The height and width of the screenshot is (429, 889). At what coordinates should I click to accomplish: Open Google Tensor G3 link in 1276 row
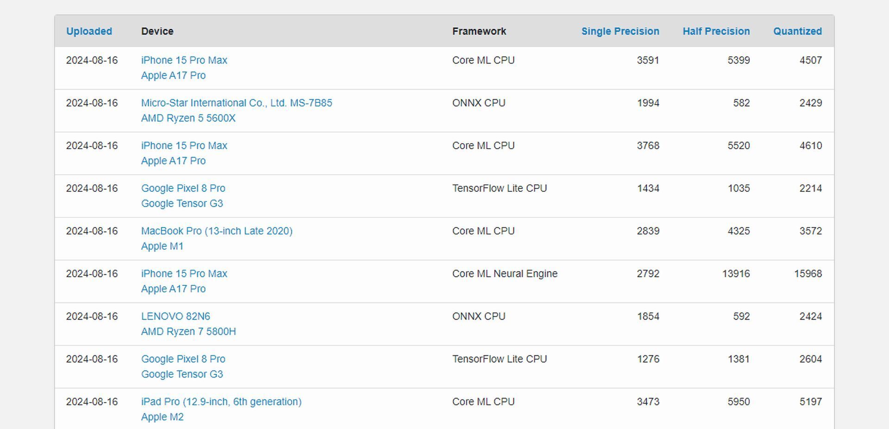coord(182,374)
